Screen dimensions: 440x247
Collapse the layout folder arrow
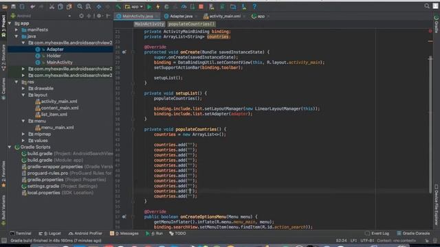[x=23, y=95]
